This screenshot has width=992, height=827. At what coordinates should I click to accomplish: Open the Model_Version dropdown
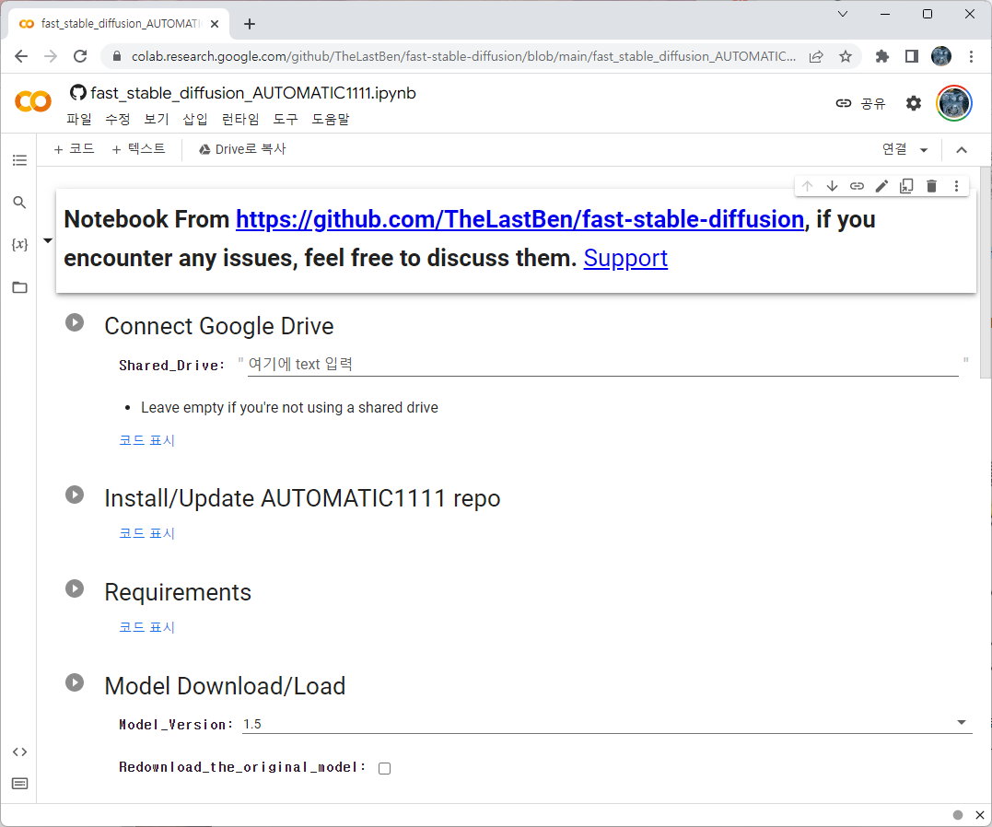click(x=606, y=724)
